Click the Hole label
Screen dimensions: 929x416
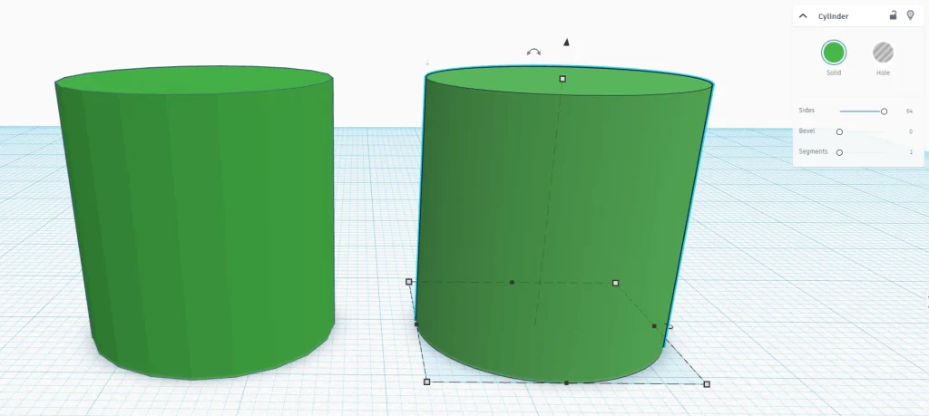[x=883, y=73]
